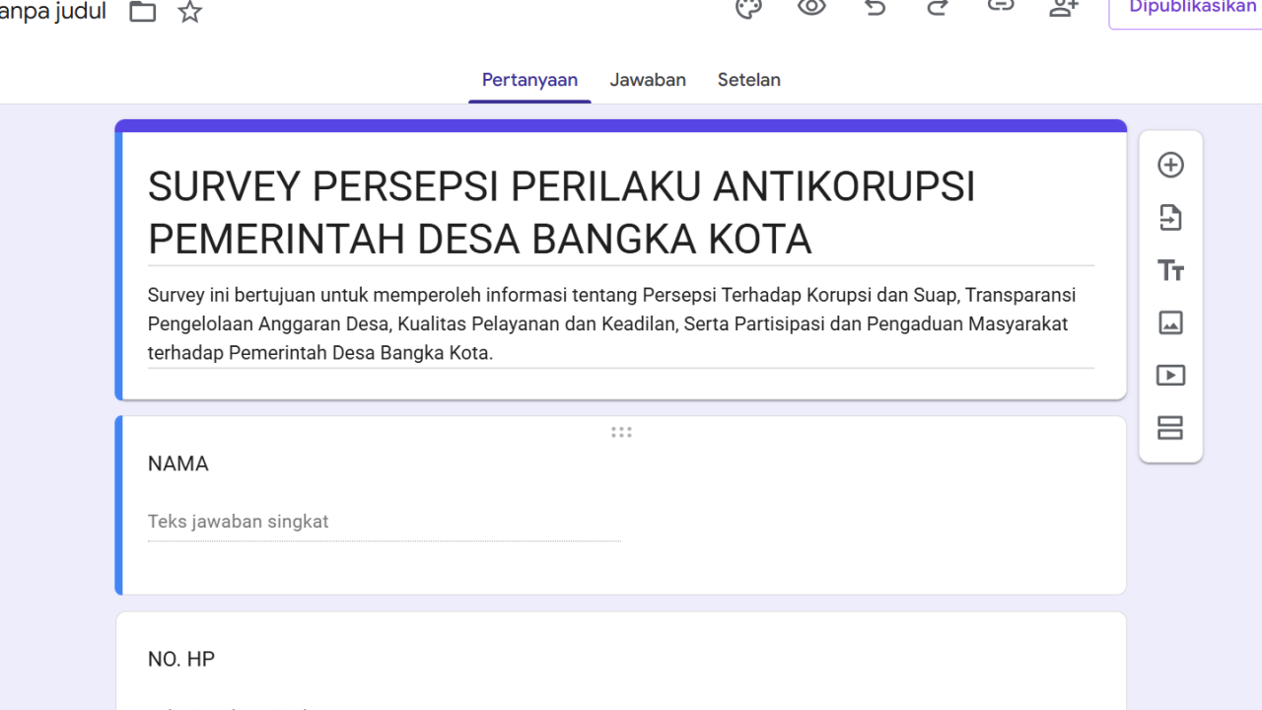Add collaborators with the person-plus icon

pos(1064,8)
